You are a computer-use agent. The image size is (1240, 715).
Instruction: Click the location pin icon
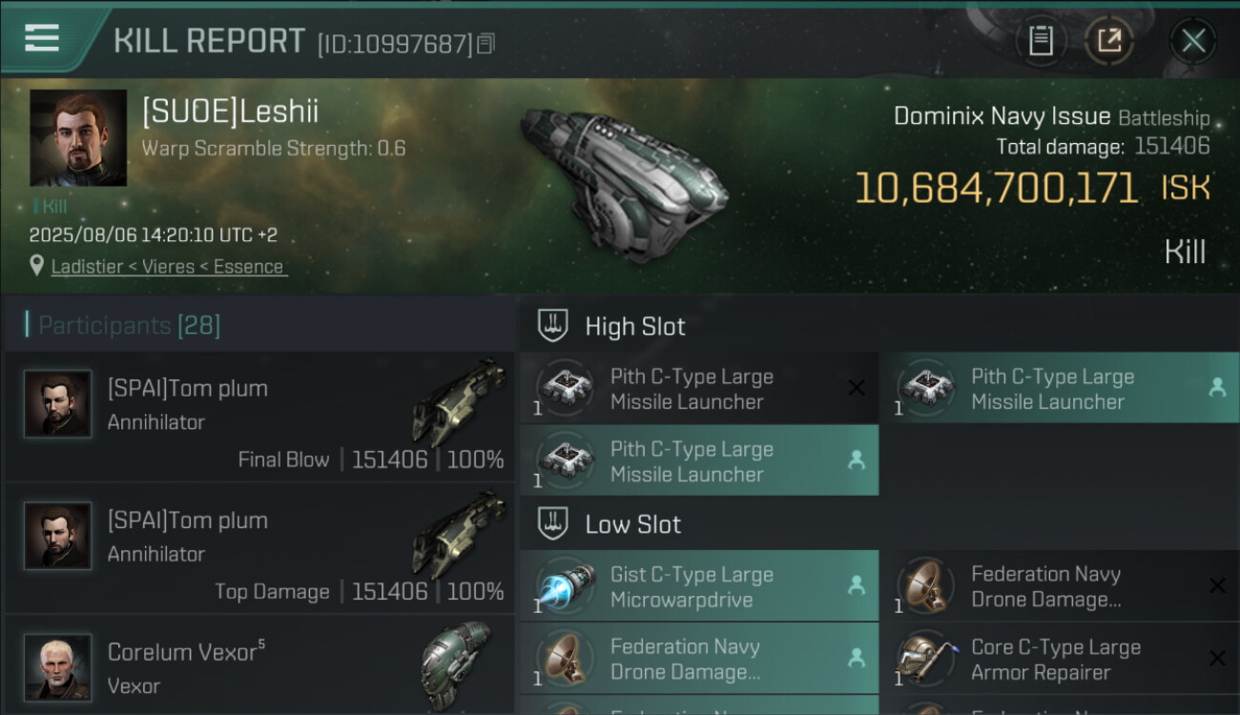coord(37,266)
